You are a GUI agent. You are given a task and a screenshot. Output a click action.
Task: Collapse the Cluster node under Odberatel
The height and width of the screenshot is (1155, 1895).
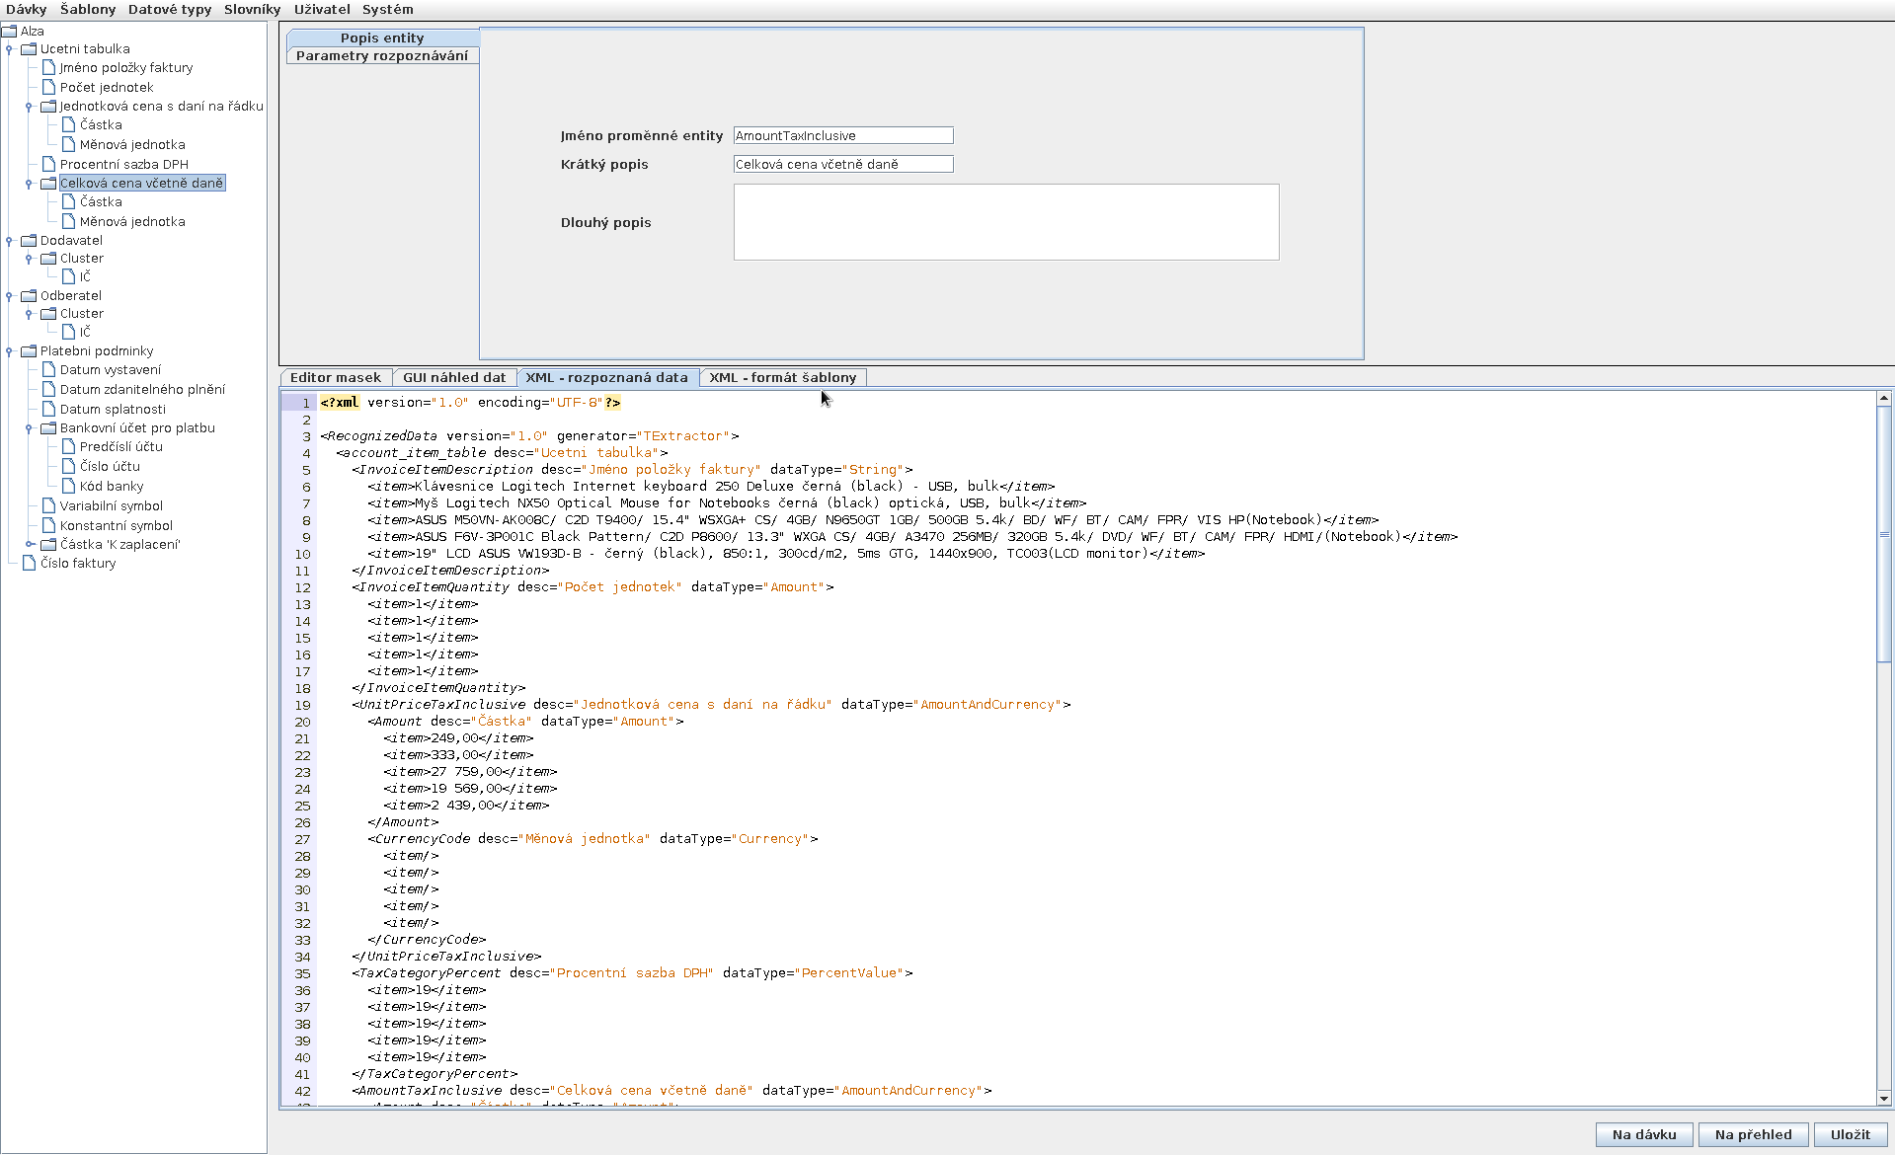point(29,314)
